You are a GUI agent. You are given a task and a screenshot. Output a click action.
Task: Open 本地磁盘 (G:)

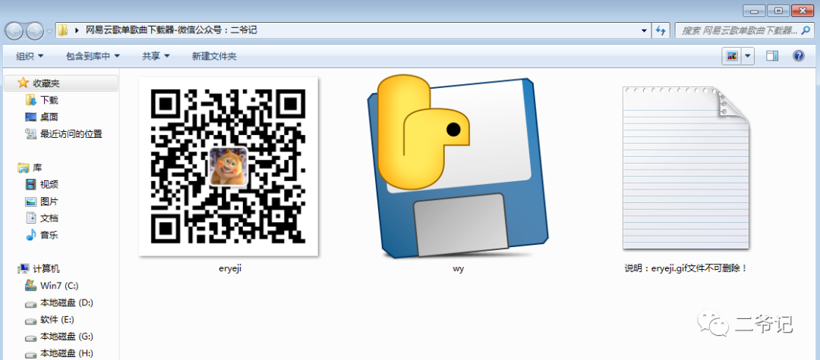(66, 337)
